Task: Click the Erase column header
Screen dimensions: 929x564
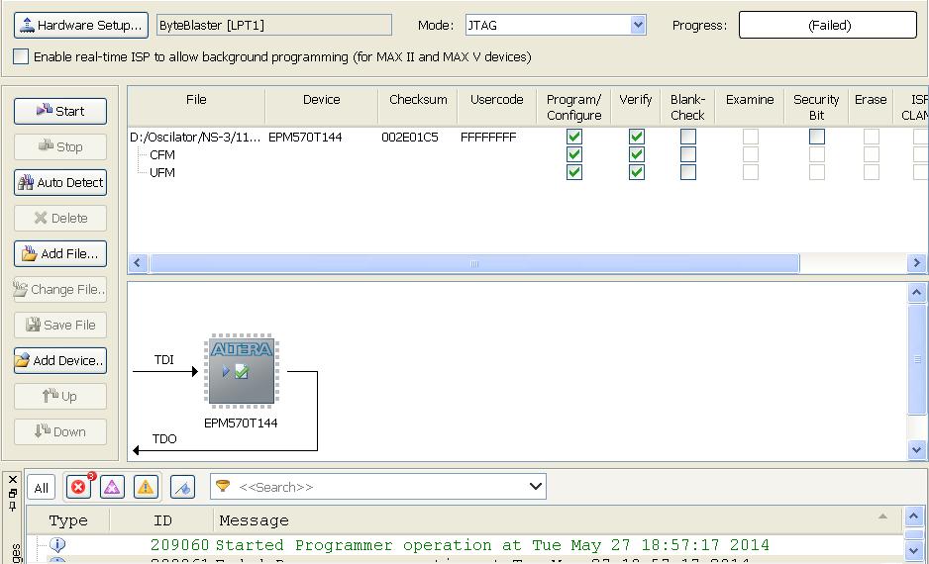Action: (x=871, y=107)
